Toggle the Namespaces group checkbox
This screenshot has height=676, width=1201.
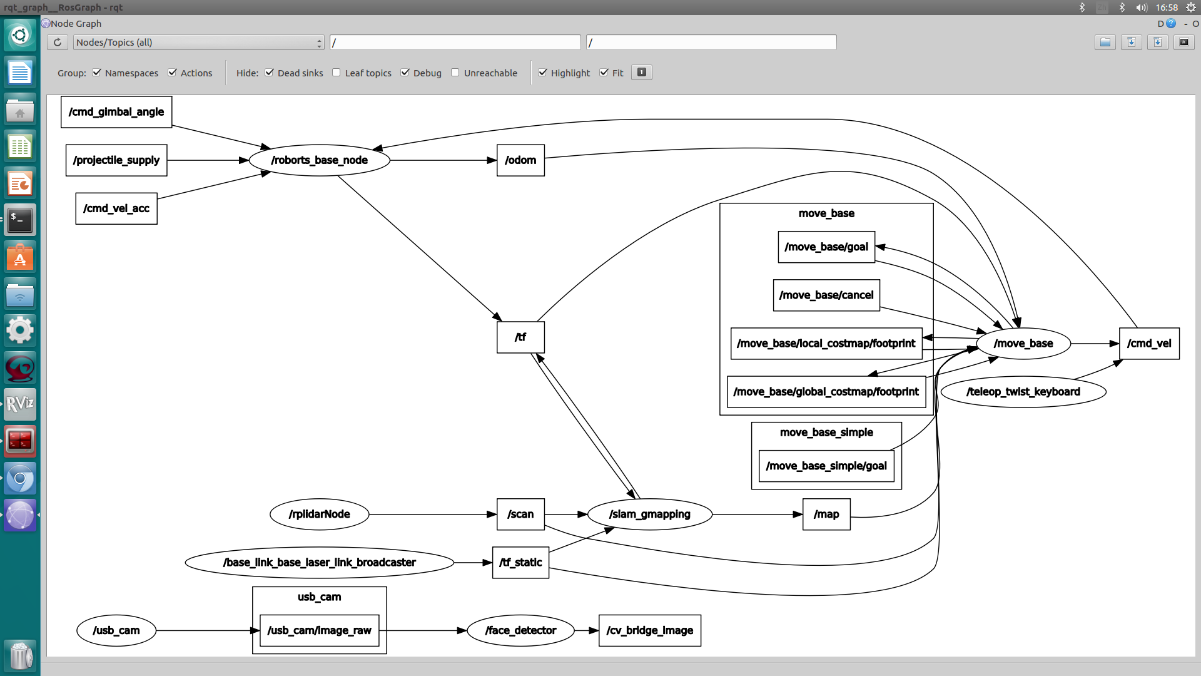97,73
